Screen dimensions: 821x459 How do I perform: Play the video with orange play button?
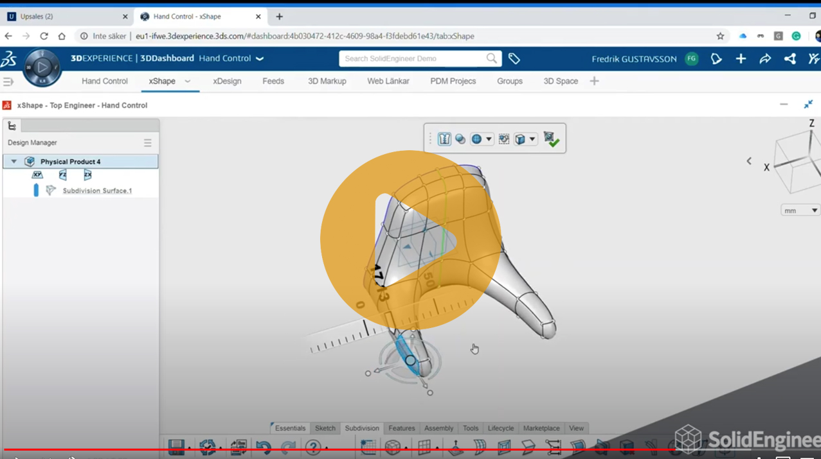pyautogui.click(x=410, y=240)
